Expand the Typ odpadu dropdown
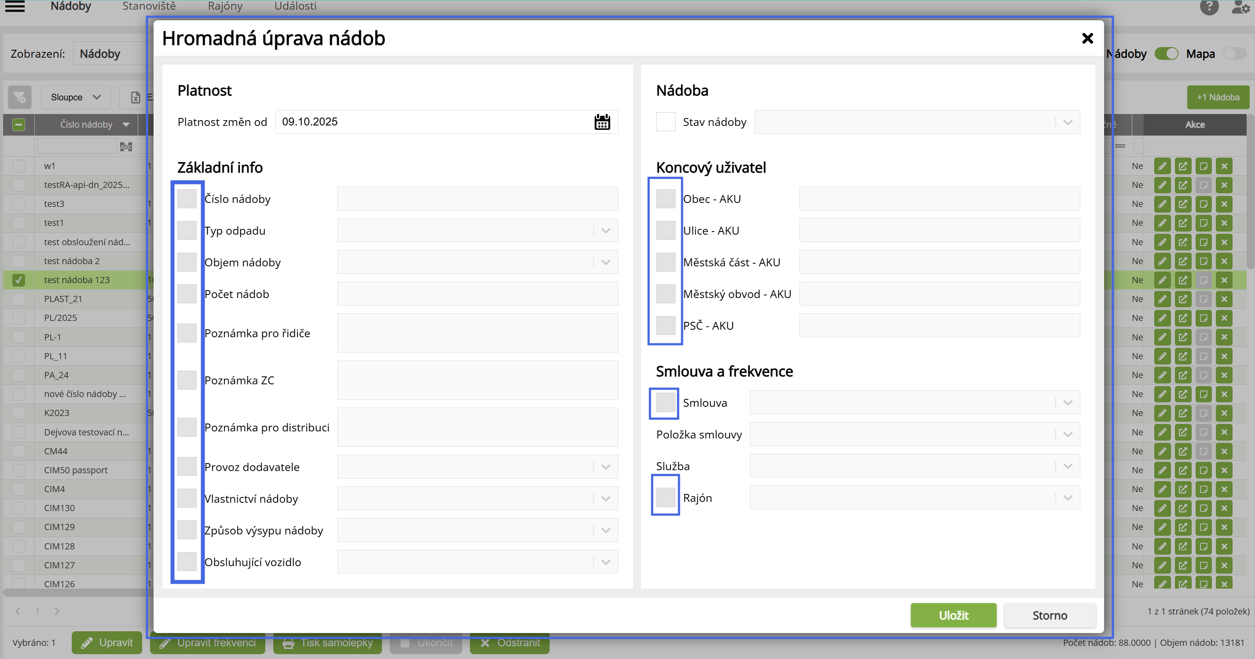 605,231
